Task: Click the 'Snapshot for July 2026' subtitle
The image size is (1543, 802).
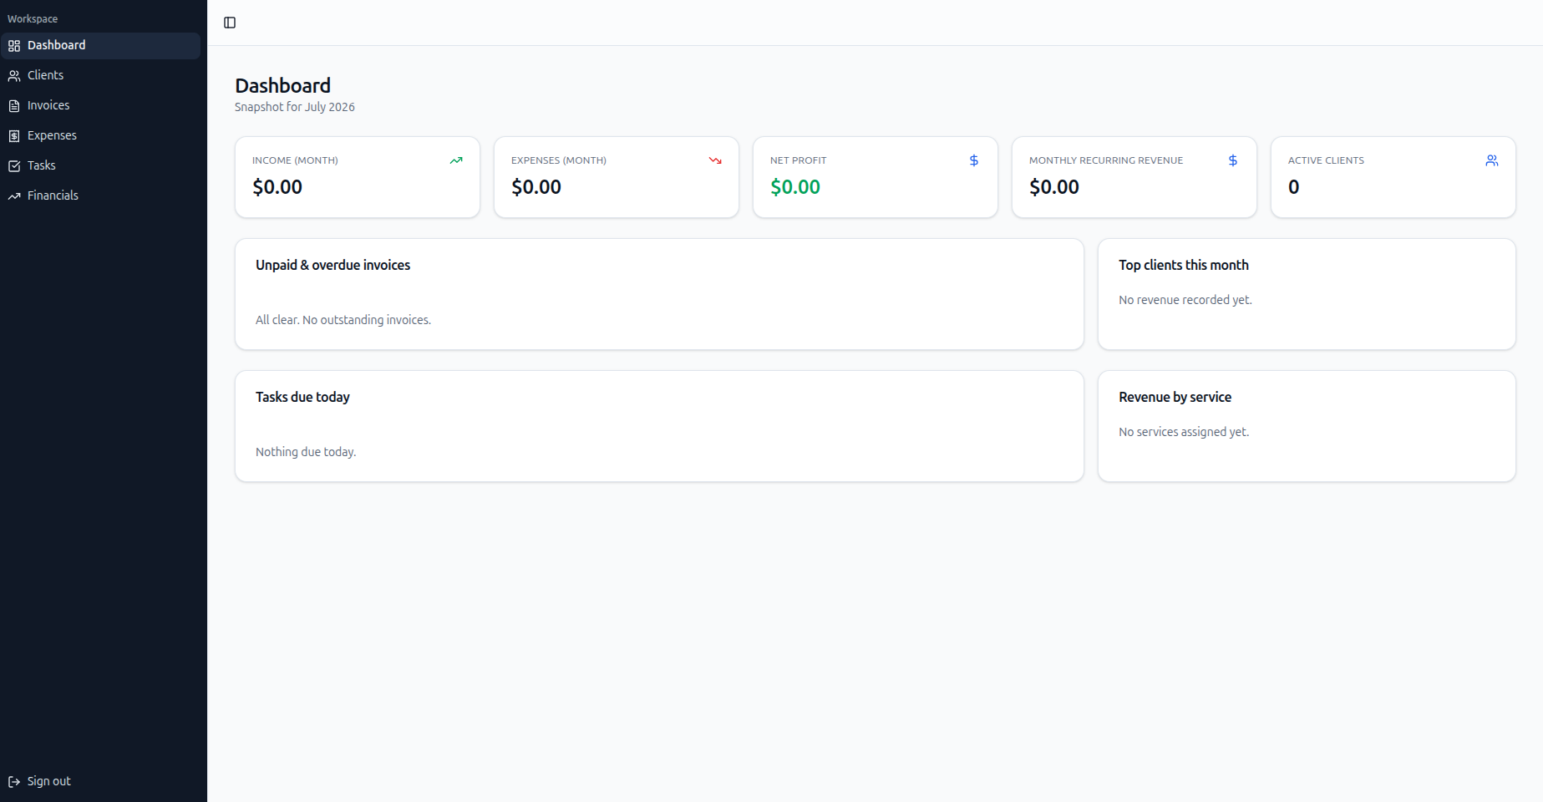Action: point(295,107)
